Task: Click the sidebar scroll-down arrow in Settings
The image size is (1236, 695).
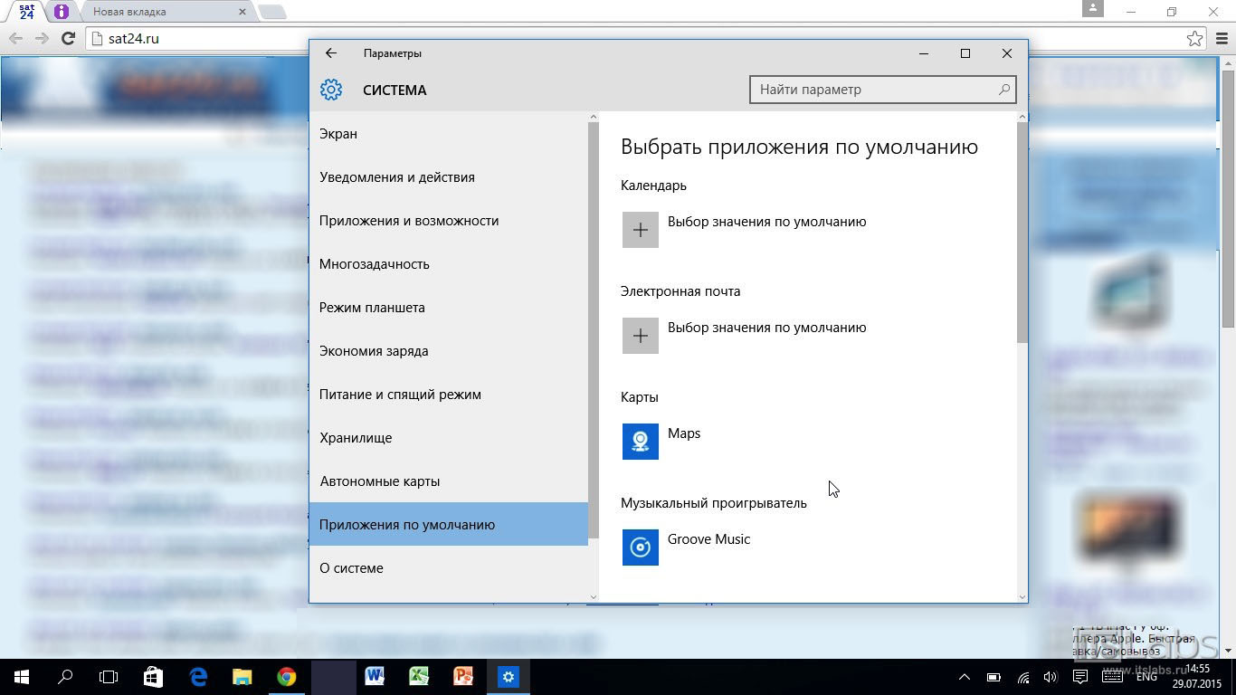Action: point(594,597)
